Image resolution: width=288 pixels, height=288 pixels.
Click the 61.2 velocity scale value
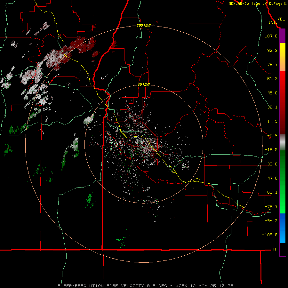click(272, 79)
